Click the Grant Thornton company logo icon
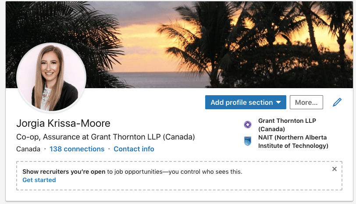 point(248,125)
